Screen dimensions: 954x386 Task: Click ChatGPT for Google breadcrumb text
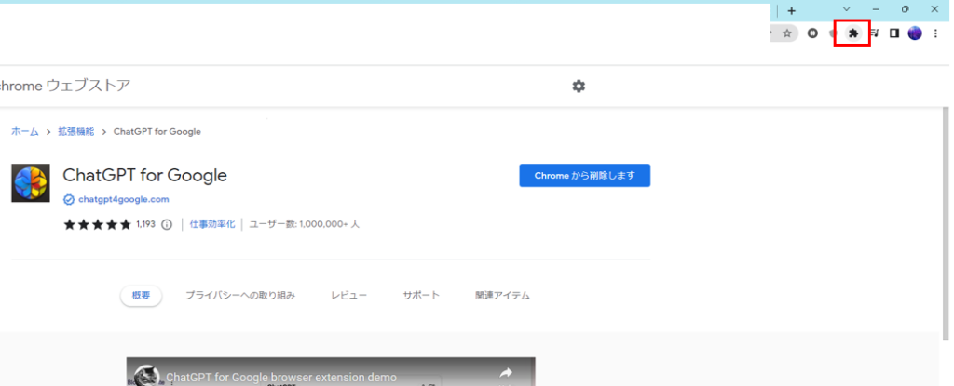[157, 131]
